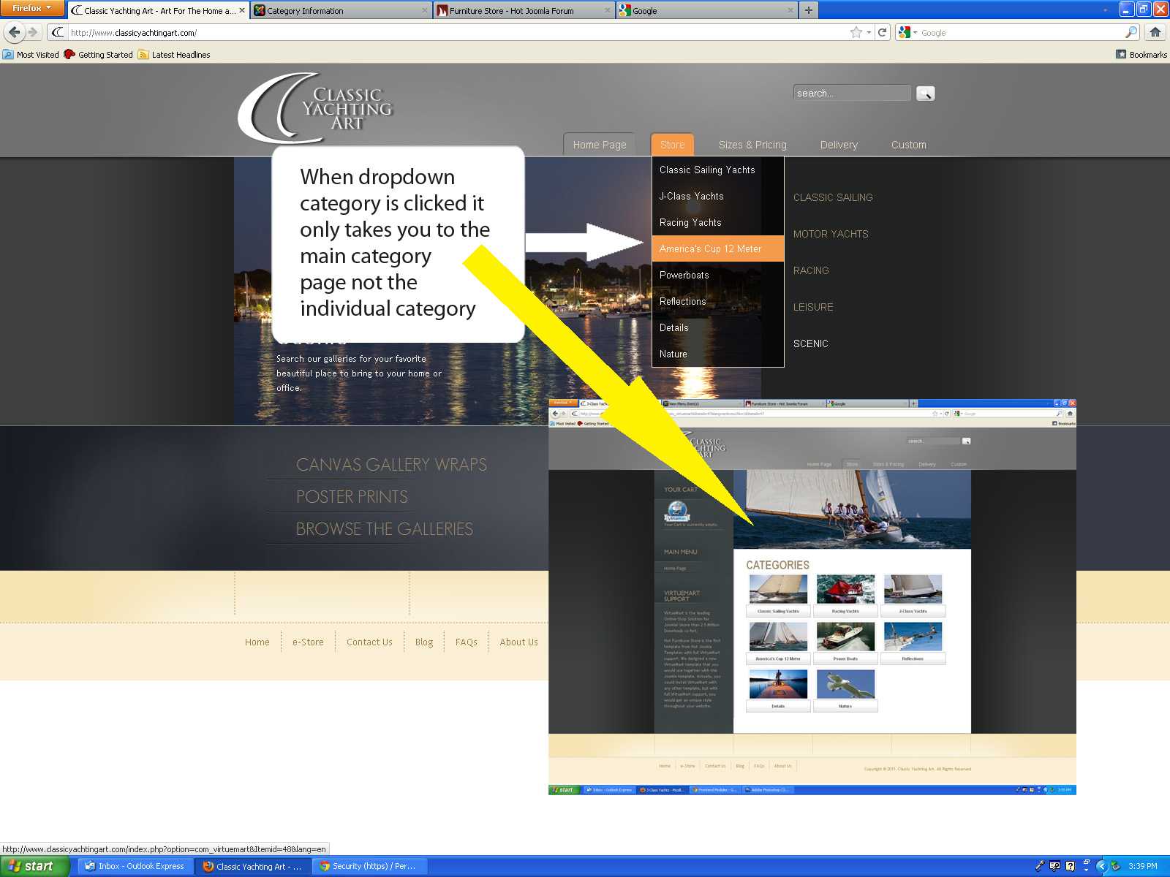Expand the search engine selector dropdown
The width and height of the screenshot is (1170, 877).
pos(907,32)
